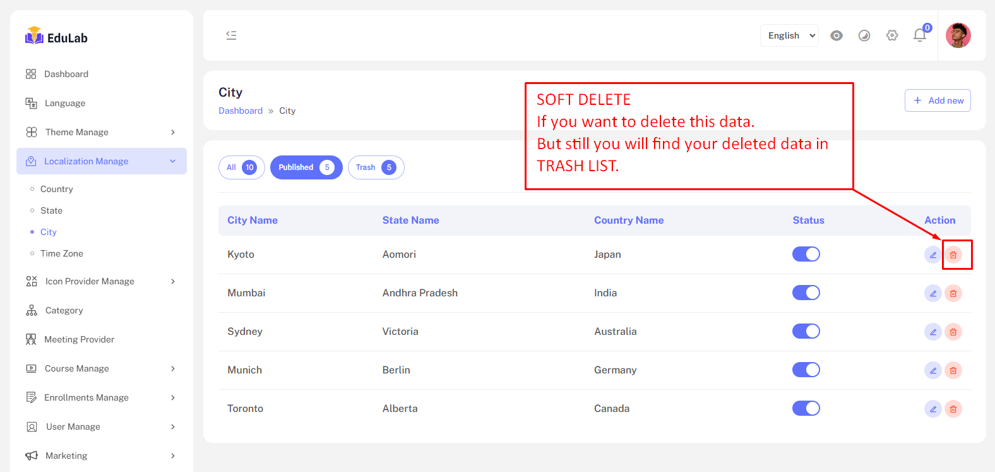Switch to the Trash tab

pos(376,167)
